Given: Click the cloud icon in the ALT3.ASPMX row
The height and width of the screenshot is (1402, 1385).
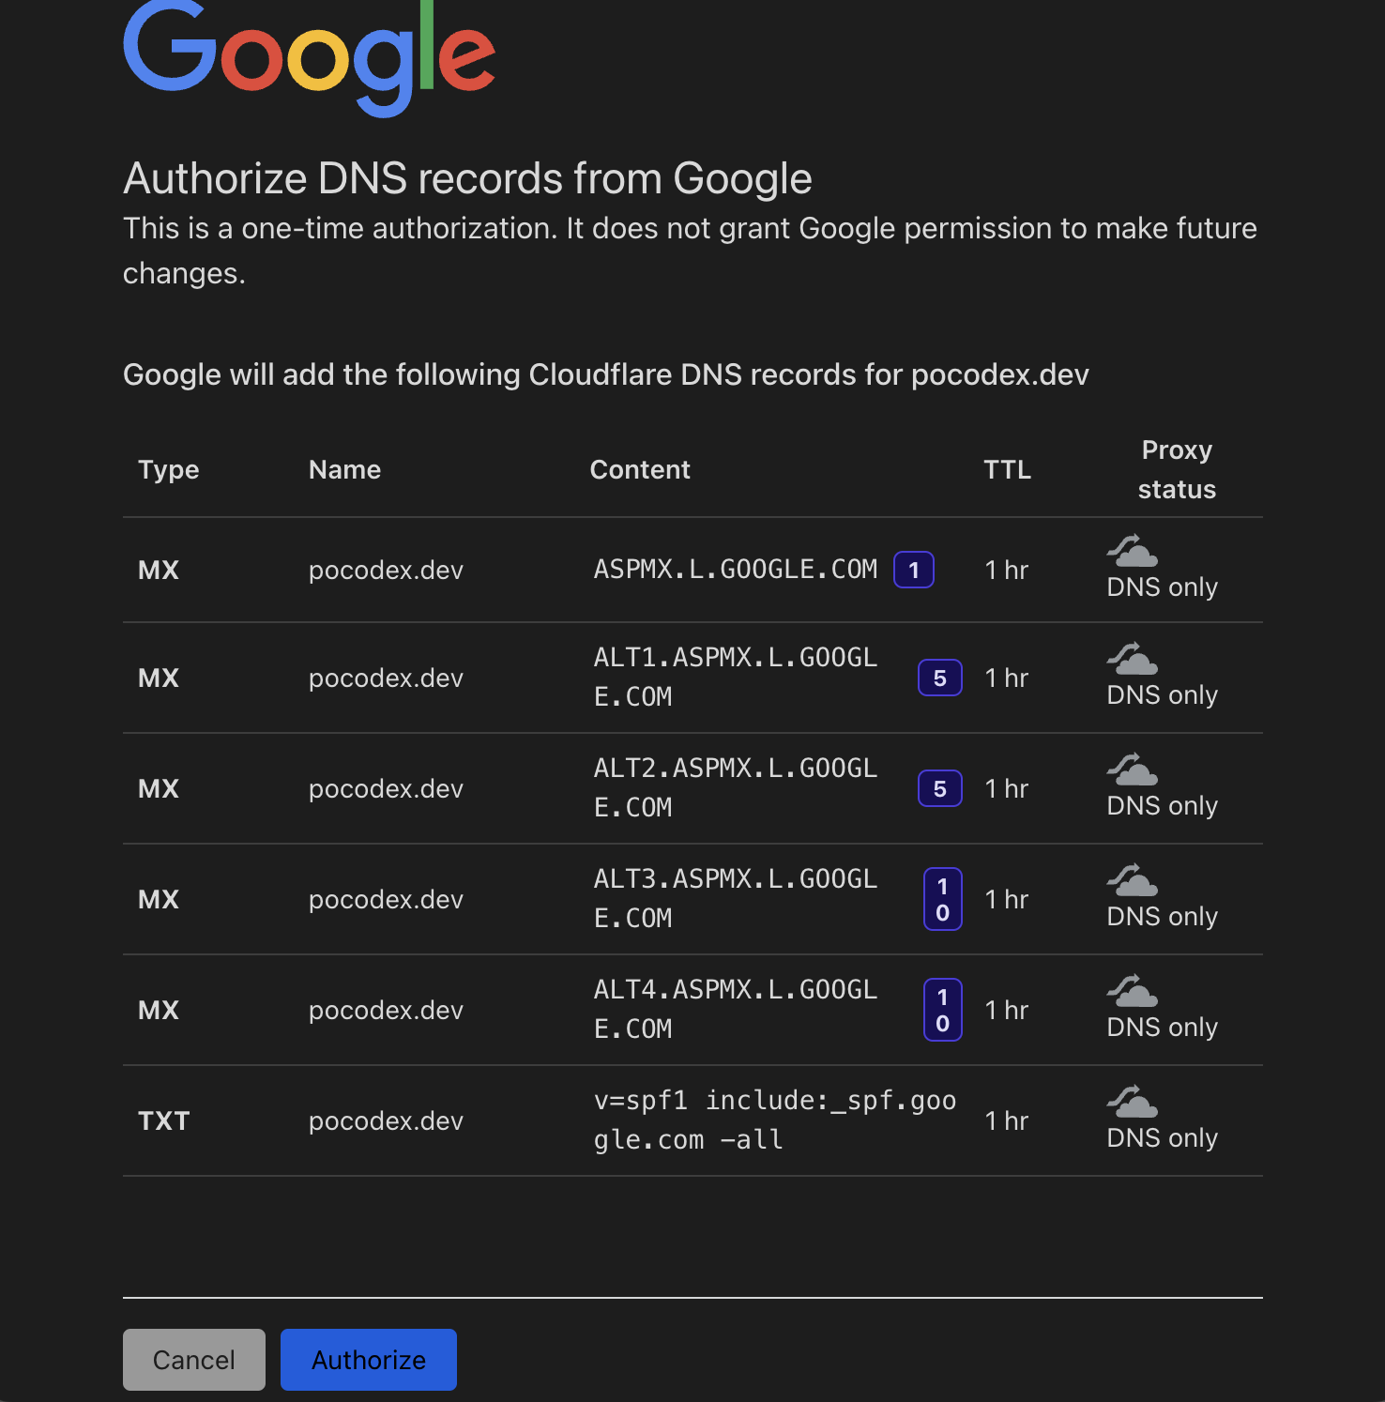Looking at the screenshot, I should point(1133,880).
